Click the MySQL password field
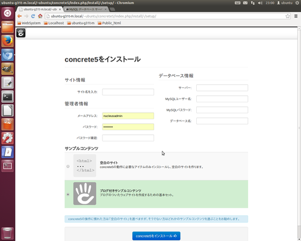The height and width of the screenshot is (241, 301). click(222, 110)
